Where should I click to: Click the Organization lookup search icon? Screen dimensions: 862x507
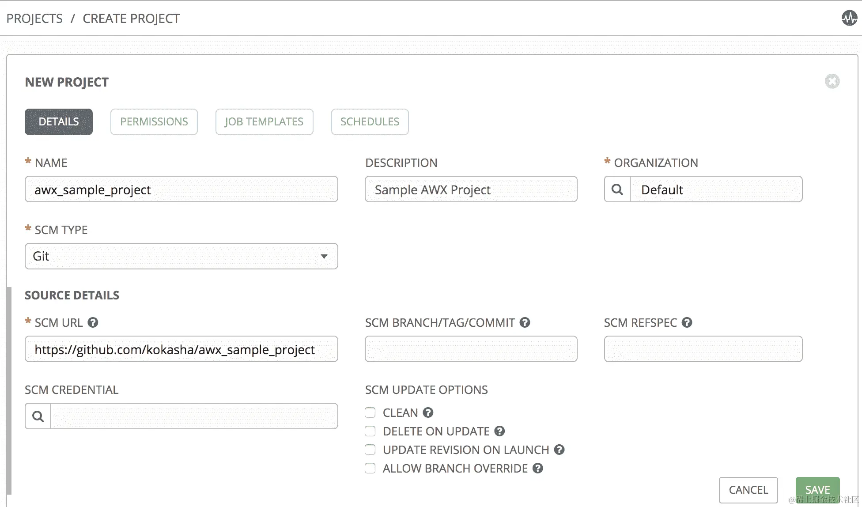617,189
